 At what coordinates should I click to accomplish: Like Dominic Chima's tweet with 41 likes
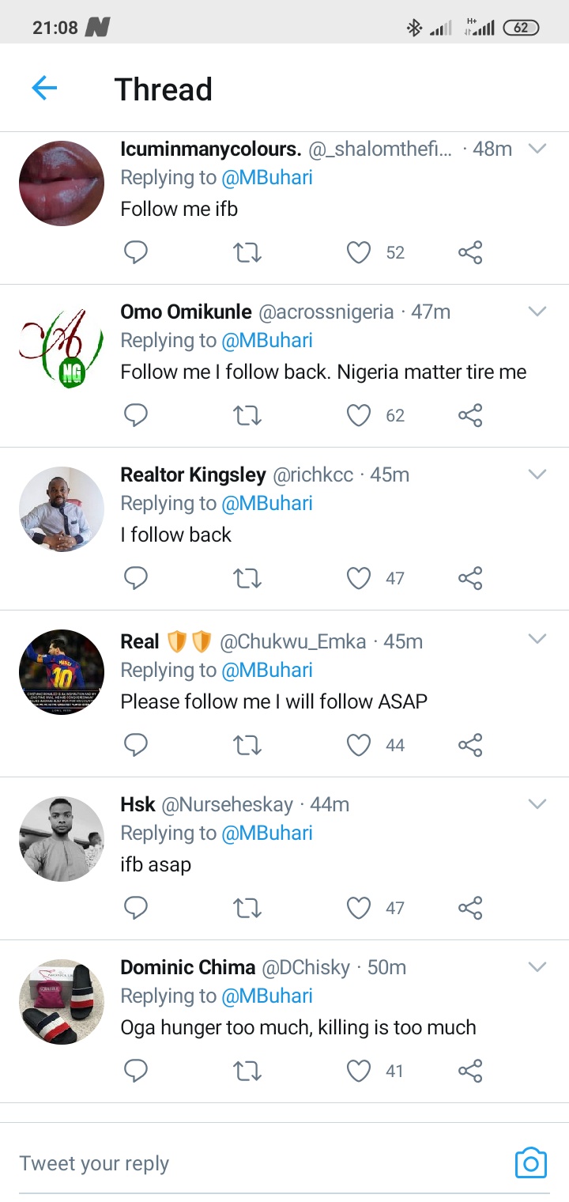[x=359, y=1071]
